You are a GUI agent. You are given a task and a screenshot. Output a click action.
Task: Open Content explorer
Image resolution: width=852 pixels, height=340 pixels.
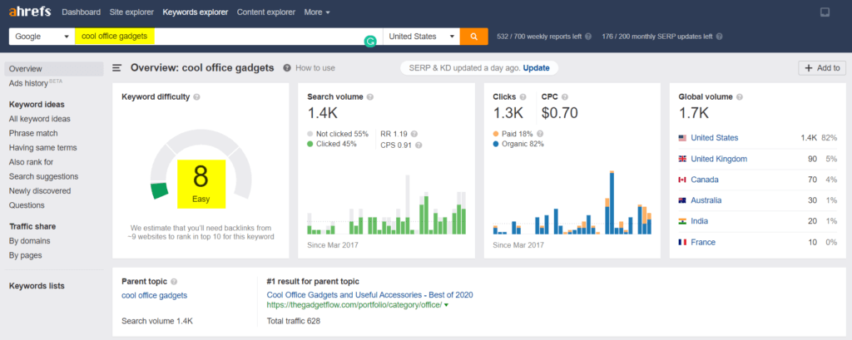265,12
